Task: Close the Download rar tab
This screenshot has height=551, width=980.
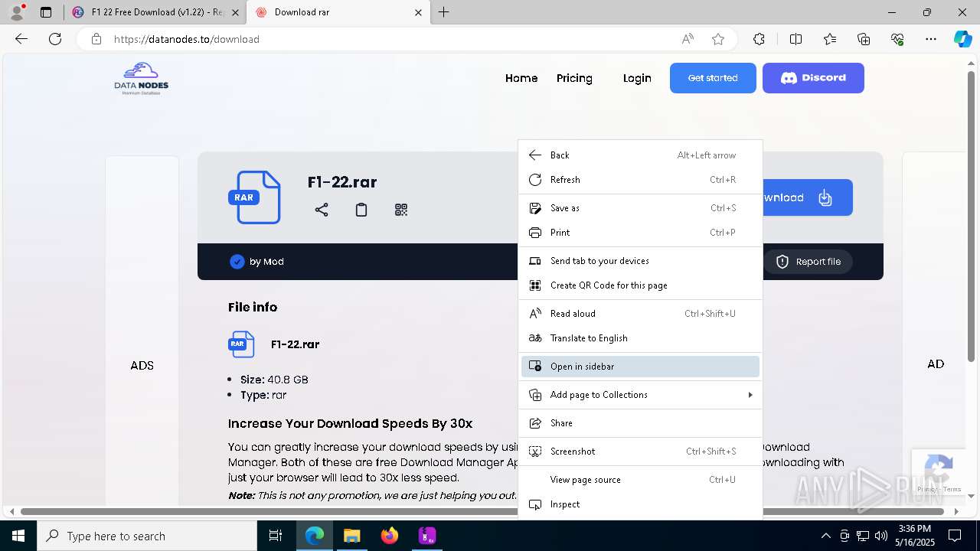Action: tap(419, 12)
